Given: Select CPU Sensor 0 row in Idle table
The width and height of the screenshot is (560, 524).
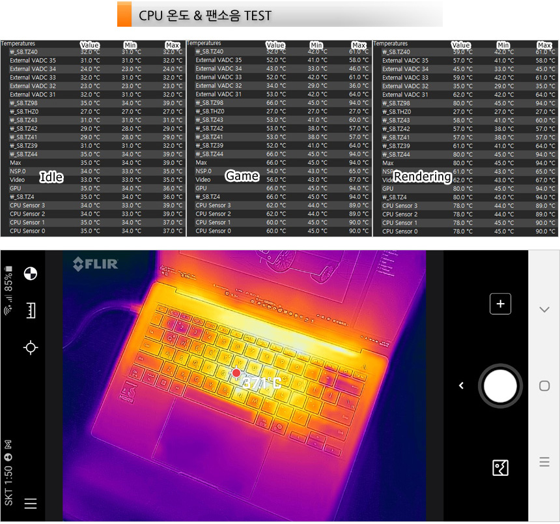Looking at the screenshot, I should click(x=27, y=231).
